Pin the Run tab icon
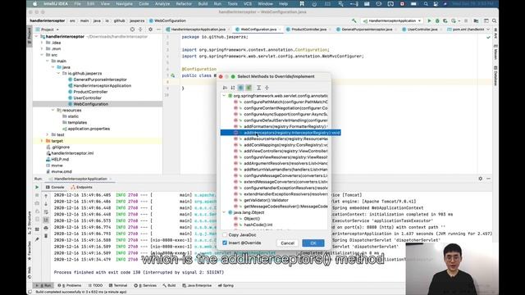The image size is (525, 295). point(37,239)
